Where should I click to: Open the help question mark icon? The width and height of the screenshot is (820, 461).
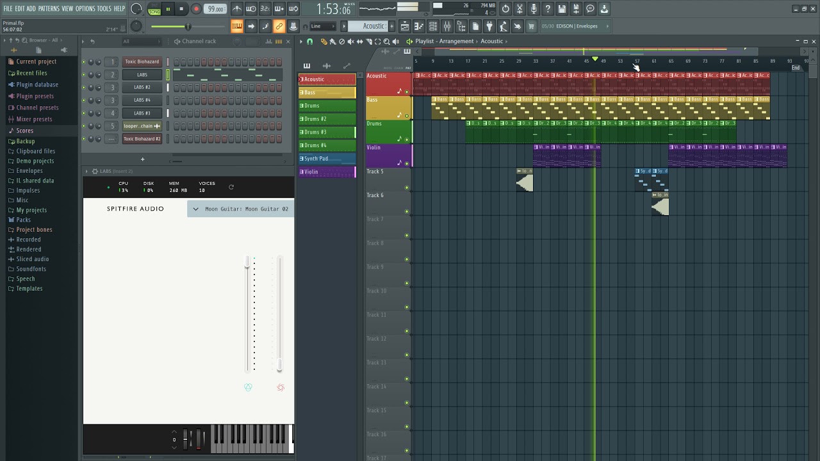pos(548,9)
